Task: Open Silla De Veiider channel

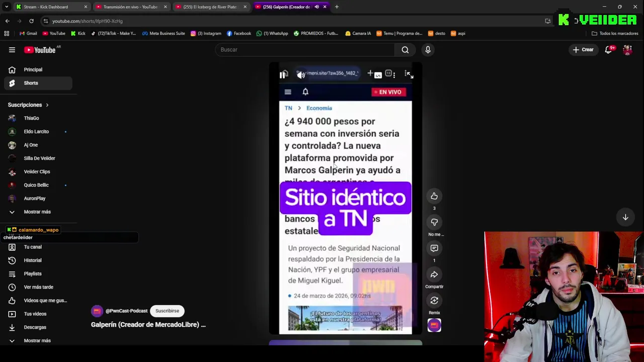Action: (38, 158)
